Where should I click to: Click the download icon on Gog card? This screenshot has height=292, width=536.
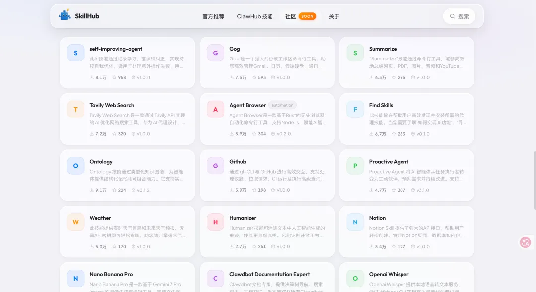[231, 77]
